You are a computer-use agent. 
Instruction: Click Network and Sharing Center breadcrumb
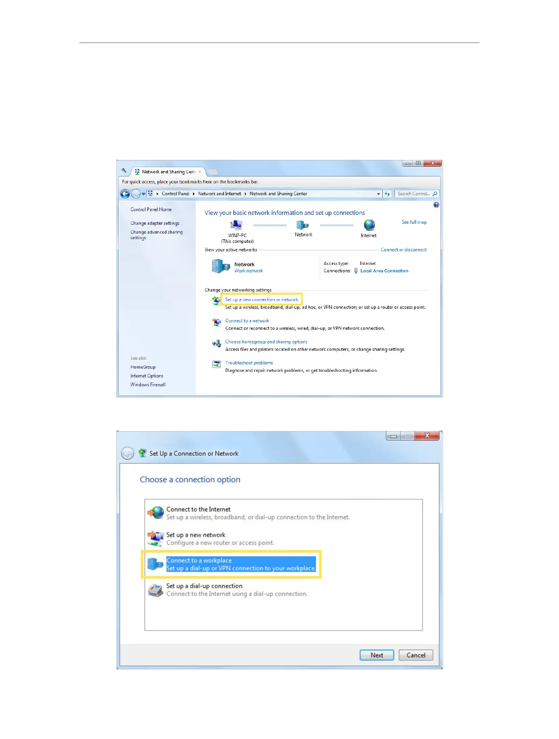coord(278,194)
